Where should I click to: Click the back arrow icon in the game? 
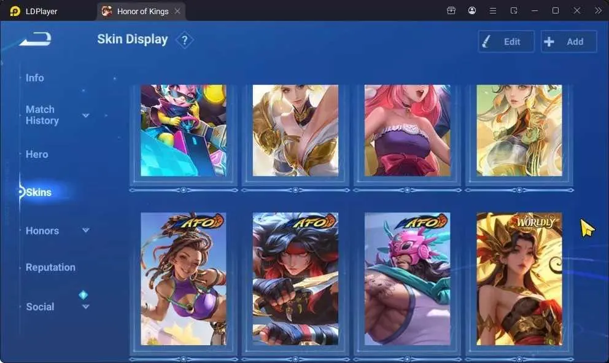36,39
